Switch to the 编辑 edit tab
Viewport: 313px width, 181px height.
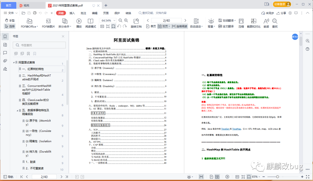pyautogui.click(x=94, y=13)
